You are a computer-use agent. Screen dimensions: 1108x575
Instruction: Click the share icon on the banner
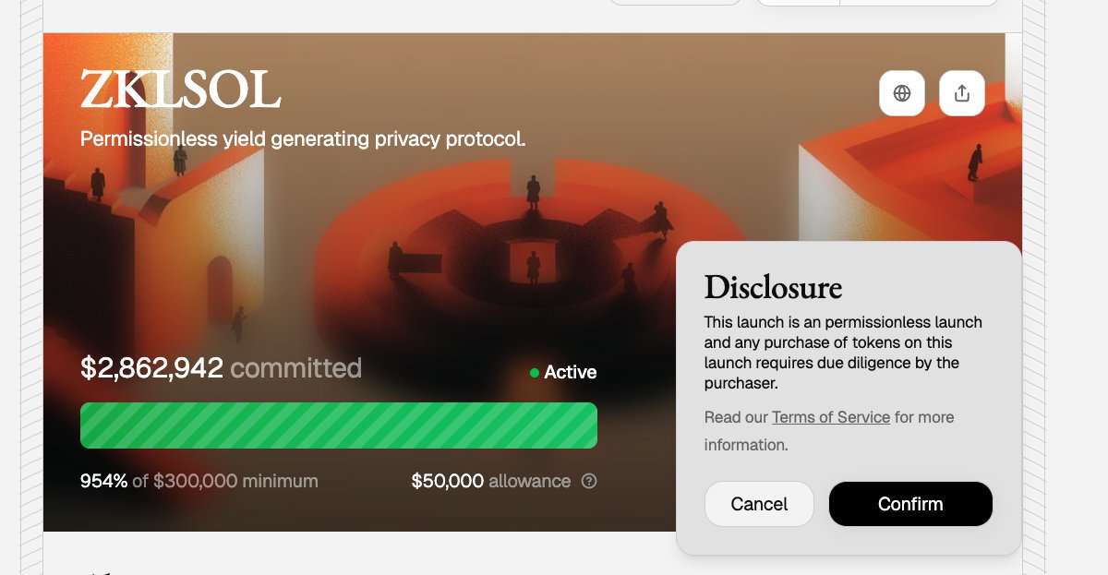[962, 93]
